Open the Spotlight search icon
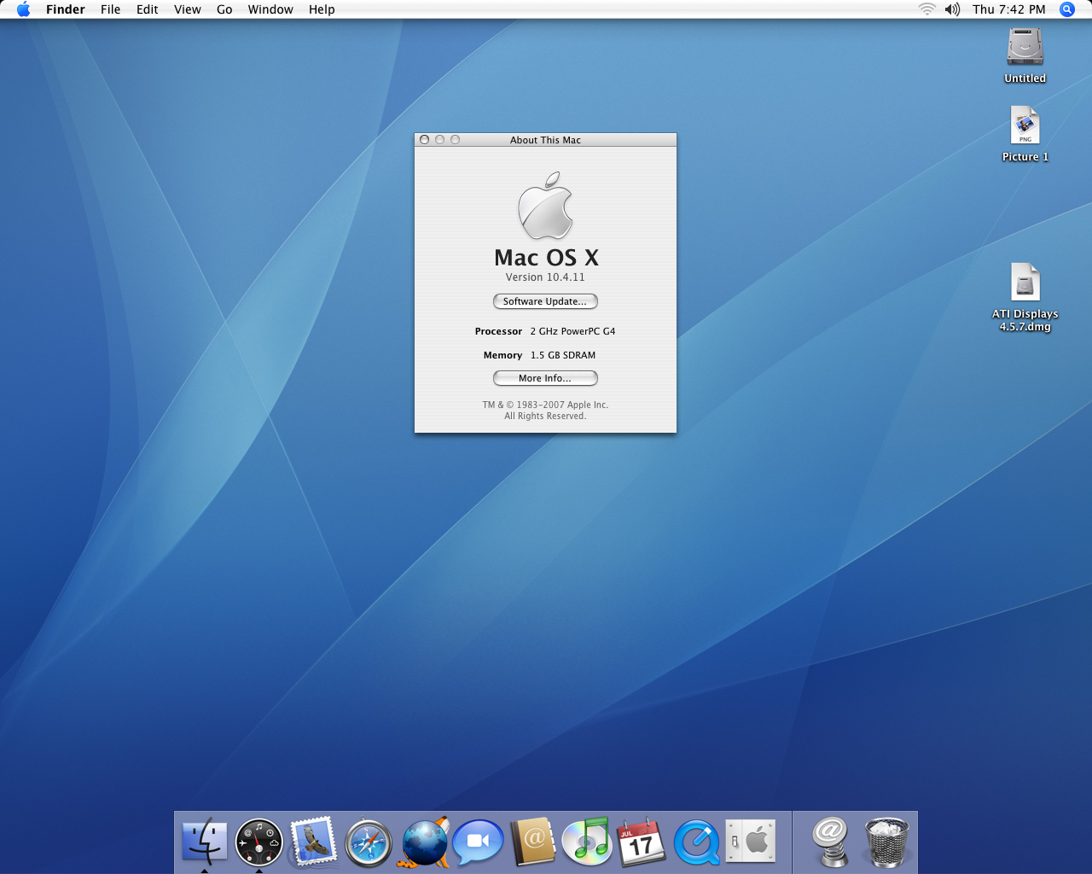Screen dimensions: 1092x874 (1067, 9)
